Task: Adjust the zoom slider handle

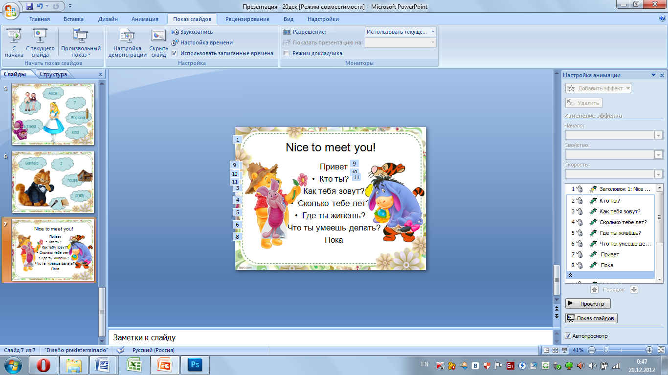Action: click(606, 350)
